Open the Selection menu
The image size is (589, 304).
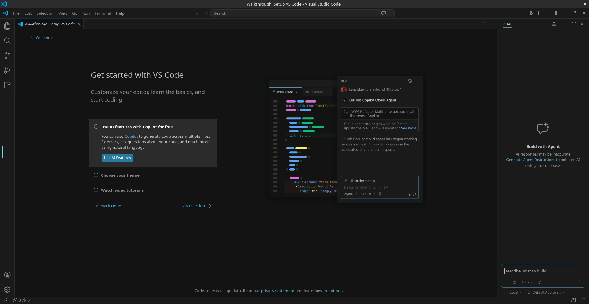point(45,13)
